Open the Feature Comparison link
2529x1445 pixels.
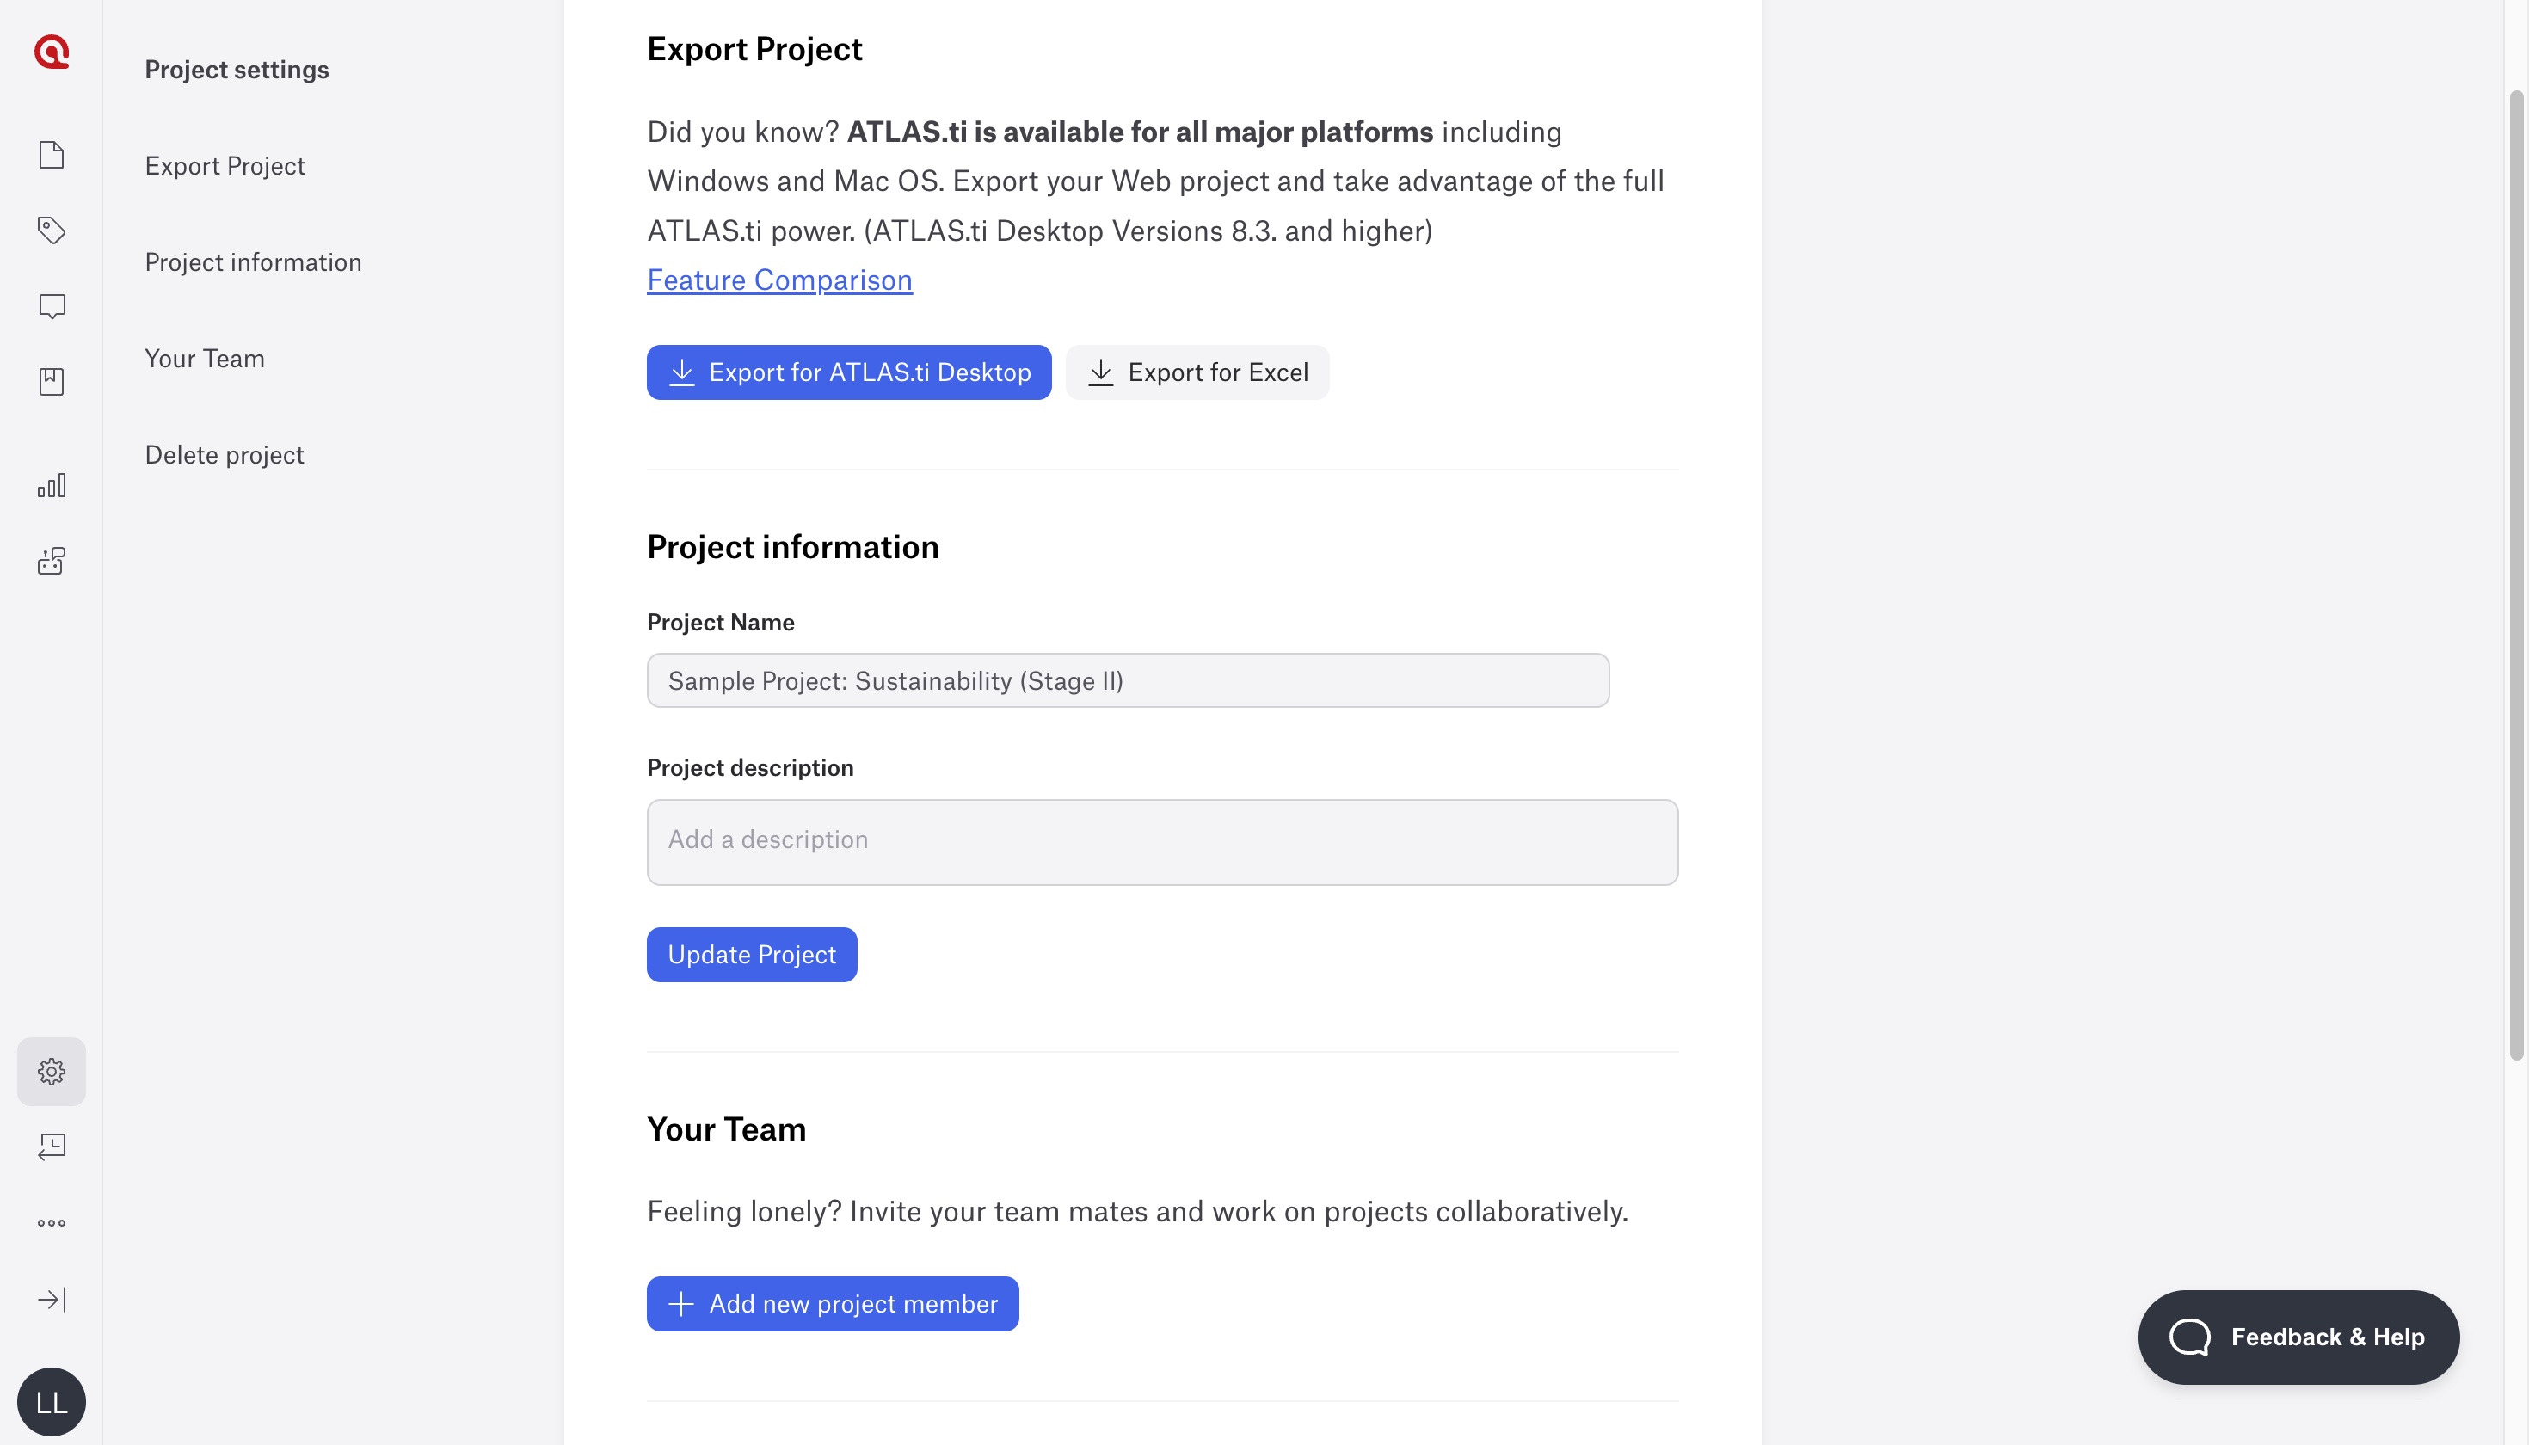coord(779,280)
